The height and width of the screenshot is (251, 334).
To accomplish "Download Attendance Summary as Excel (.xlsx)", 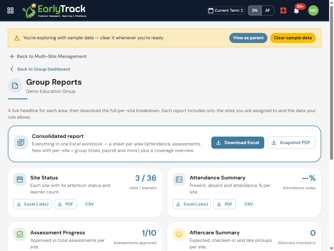I will coord(192,204).
